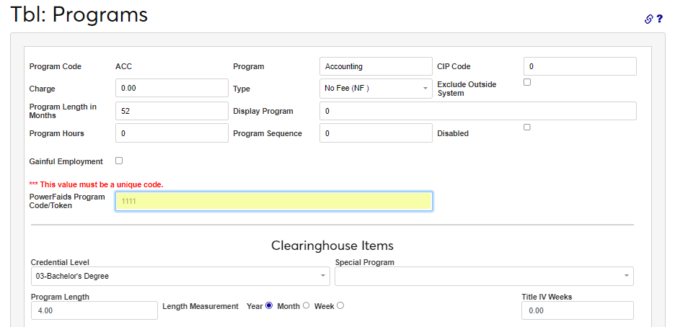This screenshot has height=327, width=675.
Task: Focus the PowerFaids Program Code/Token field
Action: (274, 201)
